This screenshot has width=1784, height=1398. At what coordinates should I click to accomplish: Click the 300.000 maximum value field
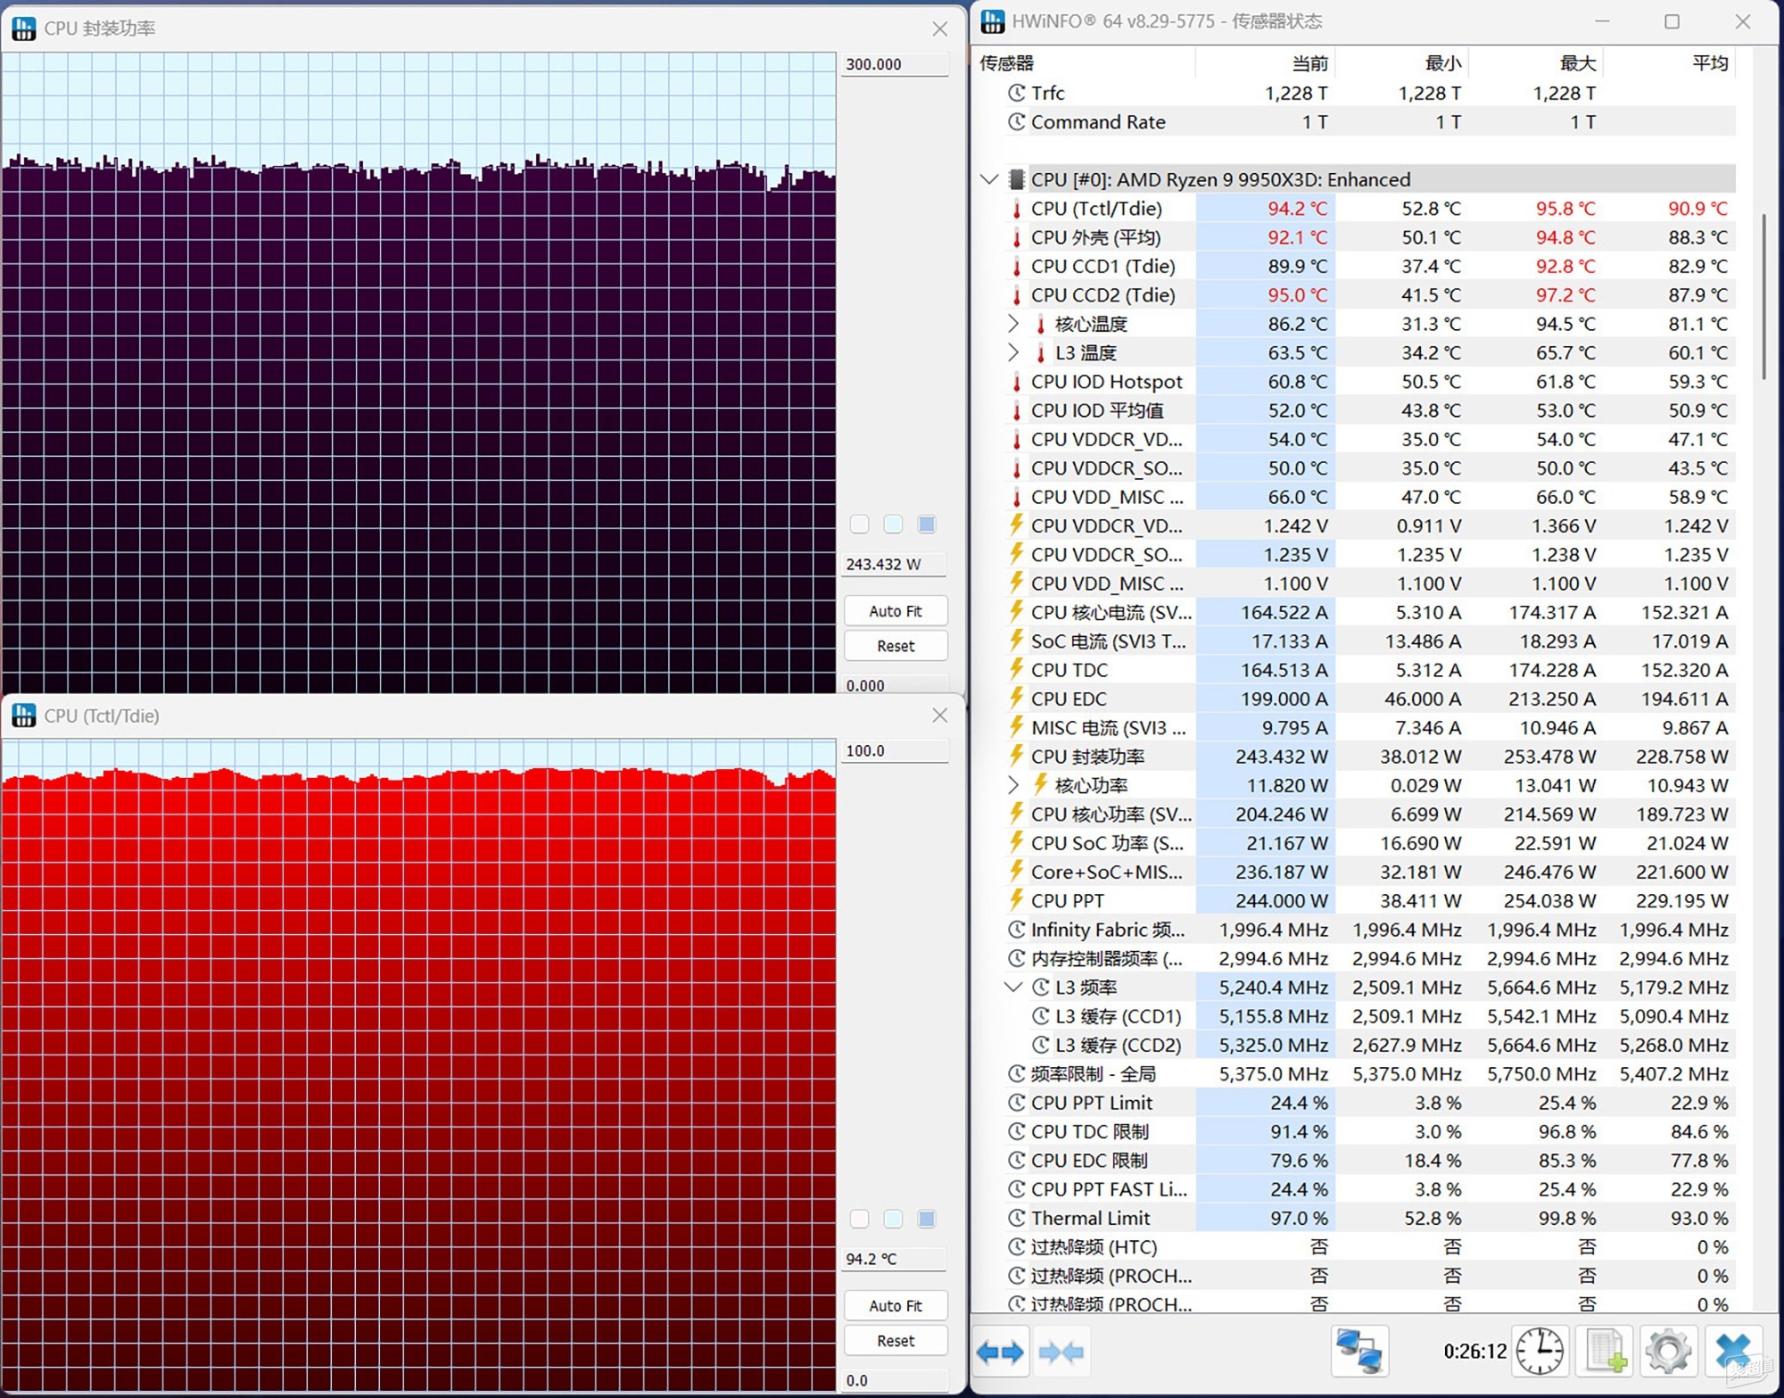click(896, 64)
